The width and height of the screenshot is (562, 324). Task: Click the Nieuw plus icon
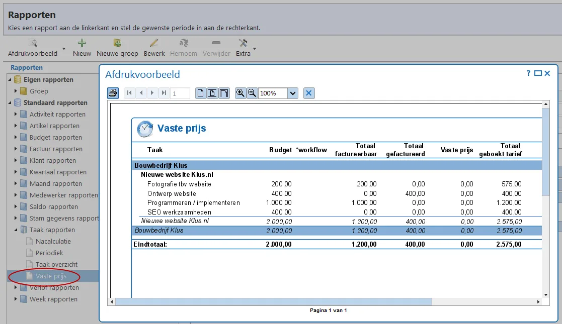pos(82,43)
